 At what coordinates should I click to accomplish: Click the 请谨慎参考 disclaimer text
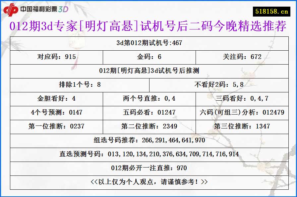click(x=148, y=181)
